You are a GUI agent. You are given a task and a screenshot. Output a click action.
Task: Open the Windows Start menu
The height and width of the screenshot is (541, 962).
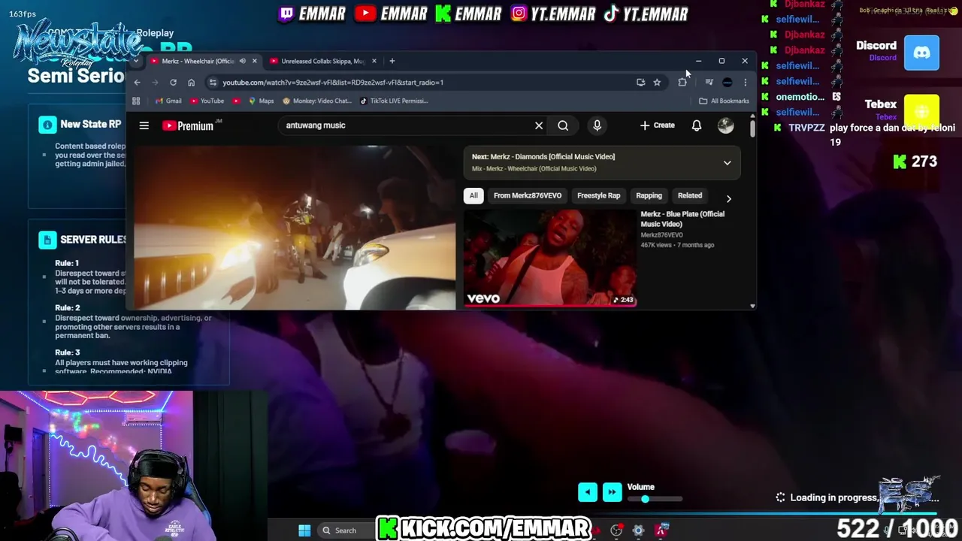pos(304,530)
